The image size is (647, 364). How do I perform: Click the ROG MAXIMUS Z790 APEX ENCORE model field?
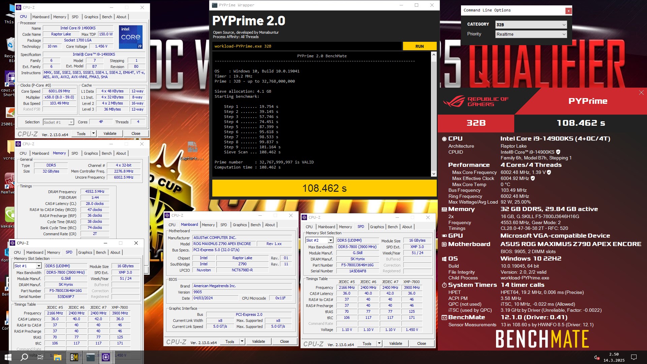click(224, 244)
